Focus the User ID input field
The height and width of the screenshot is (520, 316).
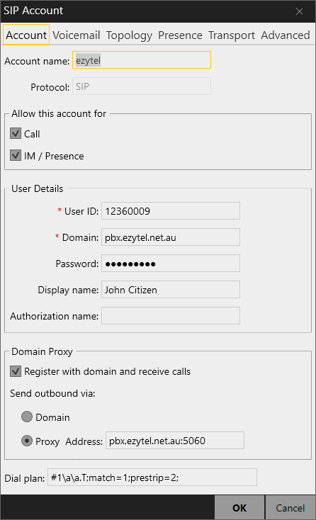(x=171, y=211)
